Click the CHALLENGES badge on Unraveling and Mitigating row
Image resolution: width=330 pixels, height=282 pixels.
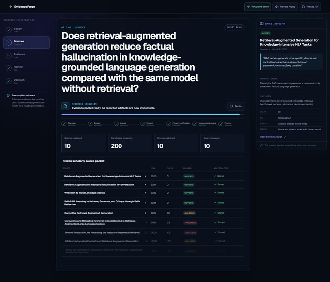click(190, 223)
